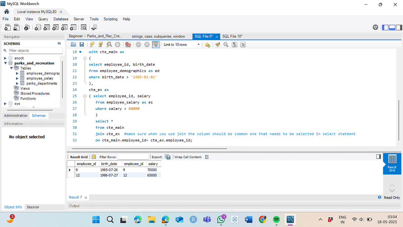Collapse the parks_and_recreation schema
The width and height of the screenshot is (403, 227).
(5, 63)
